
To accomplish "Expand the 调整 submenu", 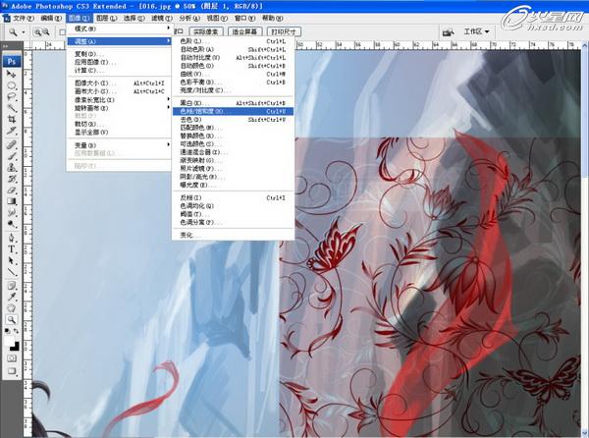I will (x=120, y=41).
